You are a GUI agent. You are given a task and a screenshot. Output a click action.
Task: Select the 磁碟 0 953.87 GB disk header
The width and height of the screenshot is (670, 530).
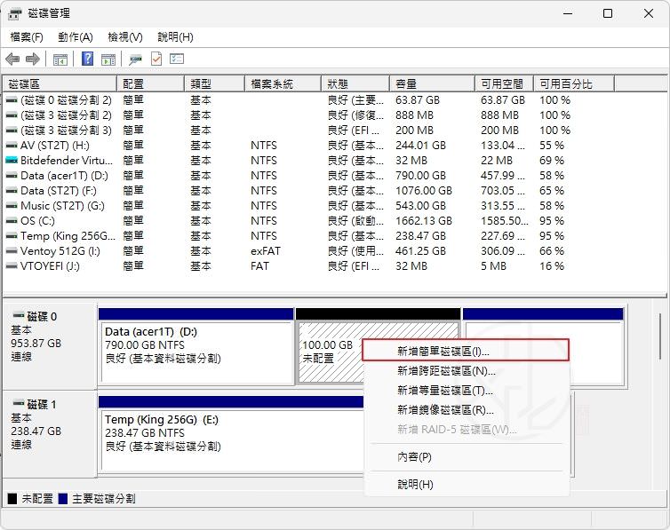tap(50, 345)
